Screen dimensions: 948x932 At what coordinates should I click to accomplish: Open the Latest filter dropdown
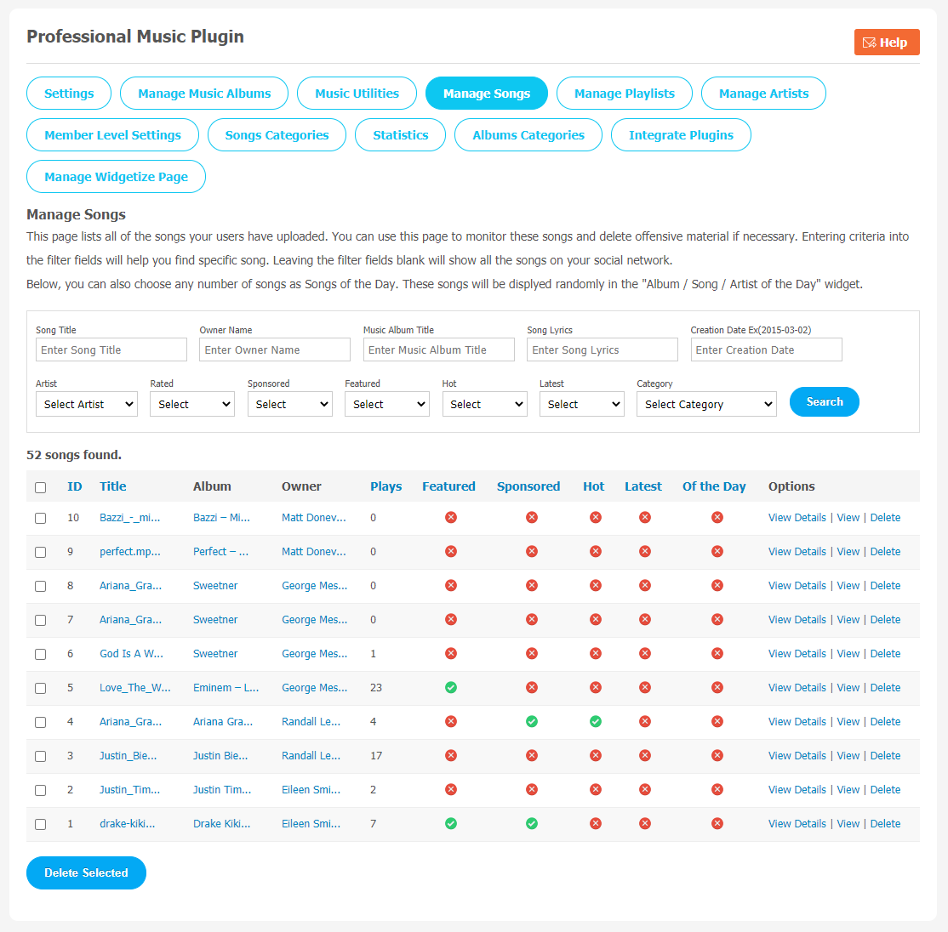(x=581, y=404)
